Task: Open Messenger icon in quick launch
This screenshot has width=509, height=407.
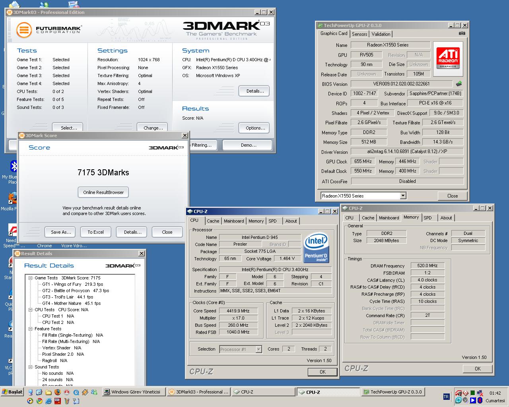Action: (x=94, y=392)
